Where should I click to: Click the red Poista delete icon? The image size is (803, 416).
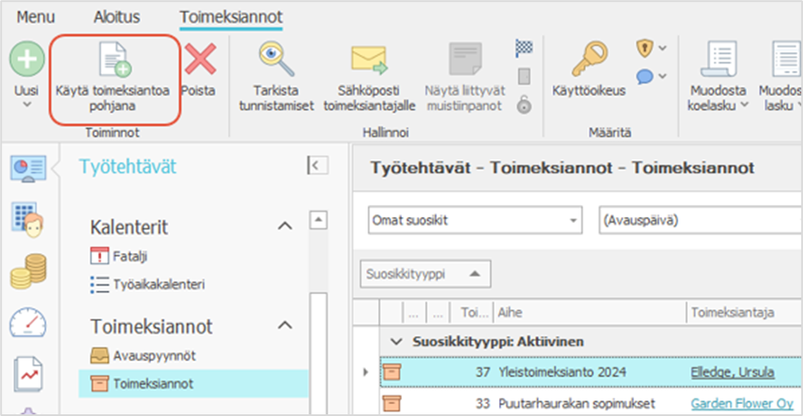point(201,61)
